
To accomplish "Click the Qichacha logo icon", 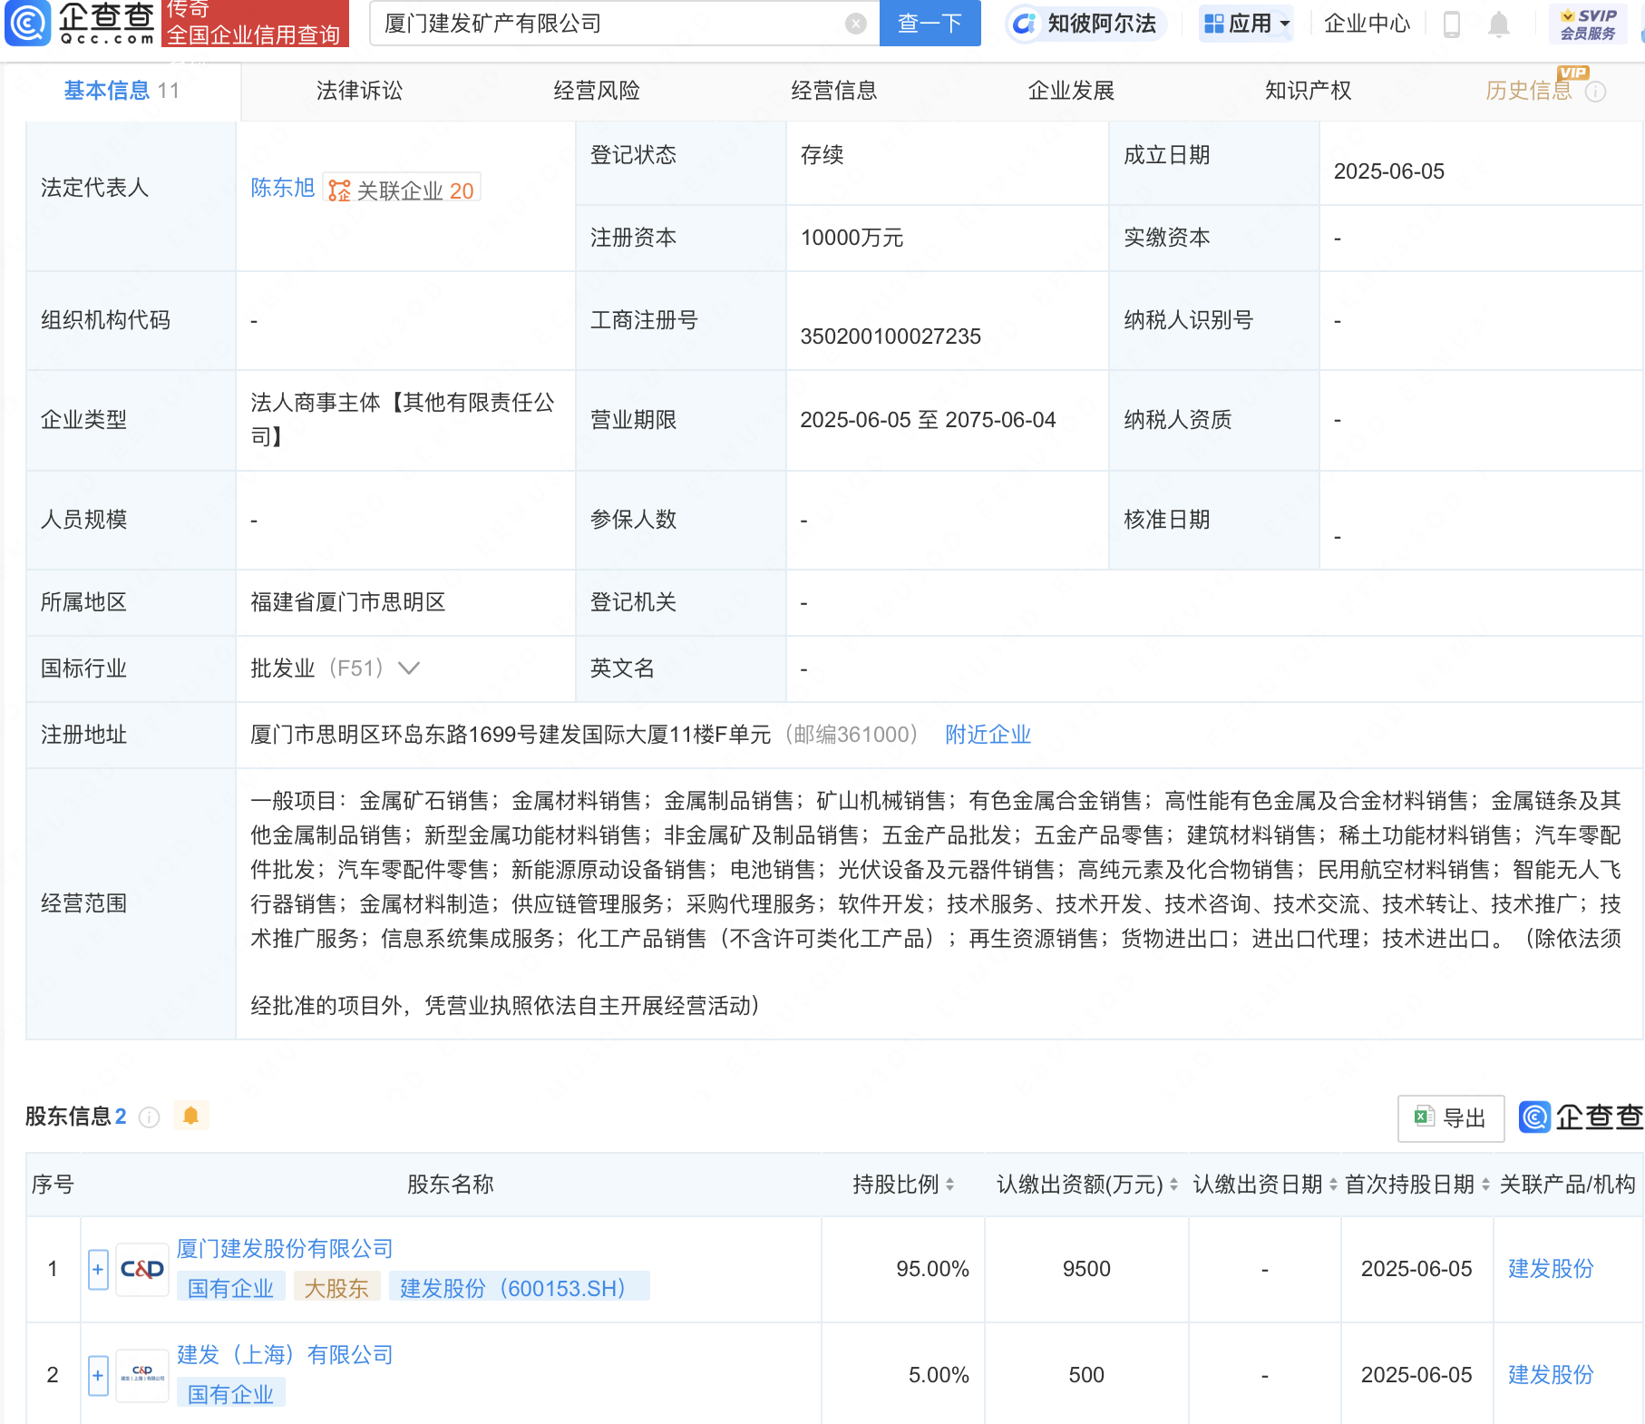I will [28, 24].
